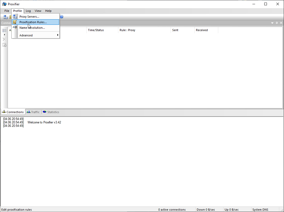Viewport: 284px width, 212px height.
Task: Maximize the Proxifier window
Action: pyautogui.click(x=266, y=4)
